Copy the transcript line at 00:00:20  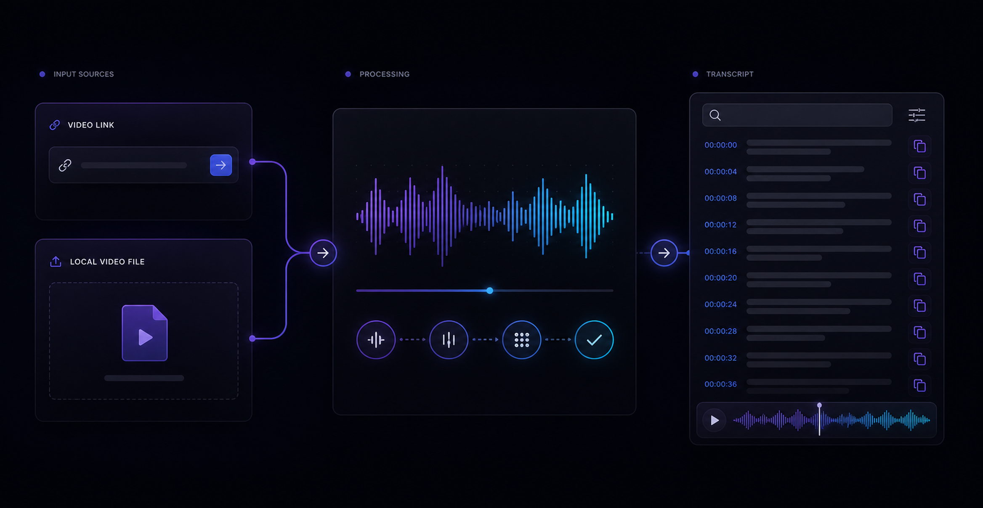(x=919, y=279)
